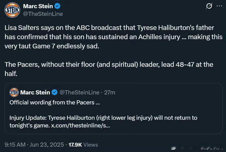Open Marc Stein display name in the post header
Viewport: 226px width, 152px height.
pos(38,6)
